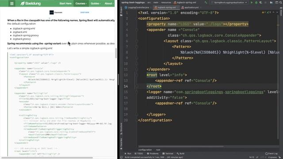Collapse the Pattern tag fold at line 7

click(x=137, y=47)
